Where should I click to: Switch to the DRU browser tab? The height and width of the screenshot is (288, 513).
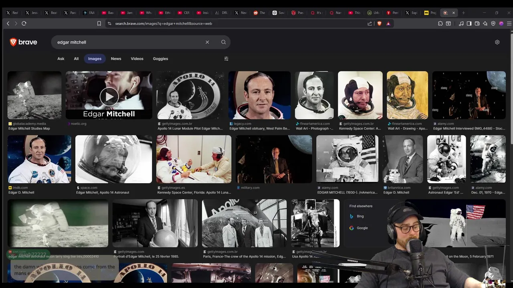click(221, 13)
